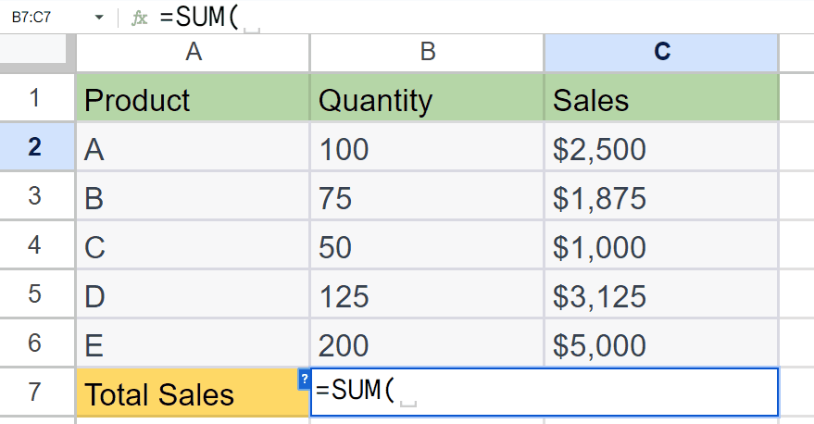Screen dimensions: 814x424
Task: Select column A header
Action: 194,53
